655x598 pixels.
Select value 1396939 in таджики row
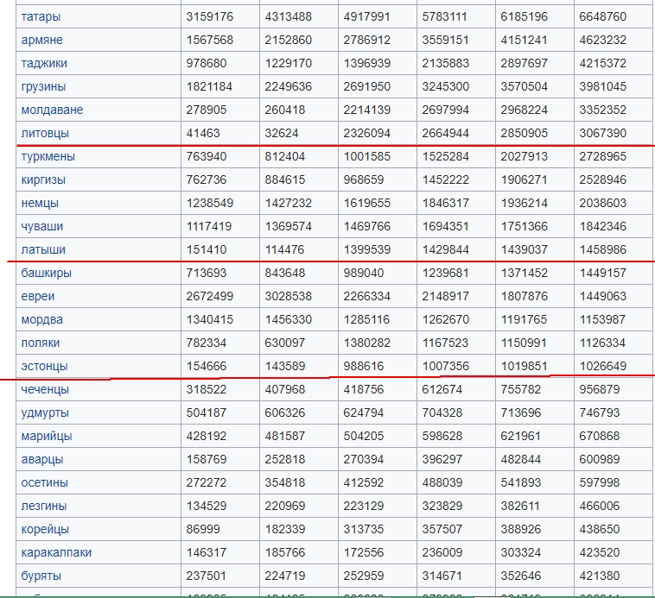pyautogui.click(x=366, y=63)
